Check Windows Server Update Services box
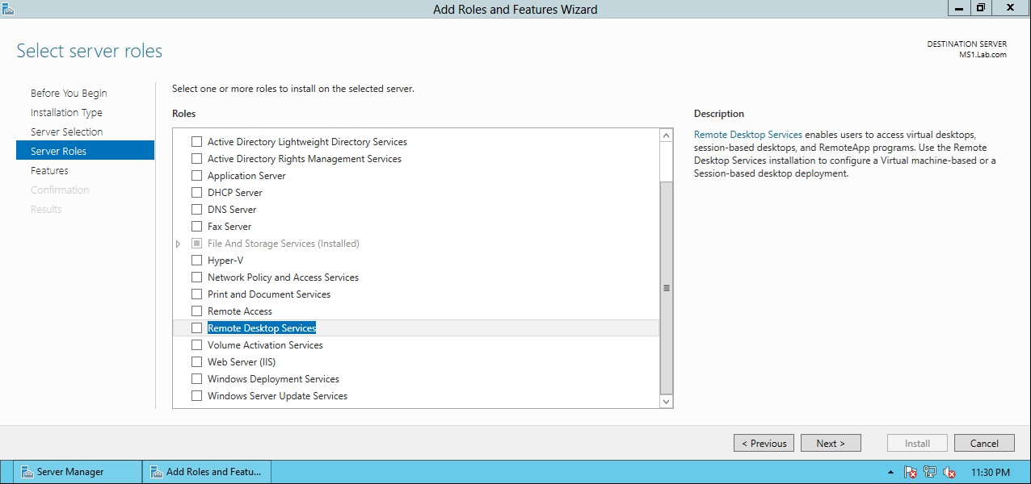 196,396
